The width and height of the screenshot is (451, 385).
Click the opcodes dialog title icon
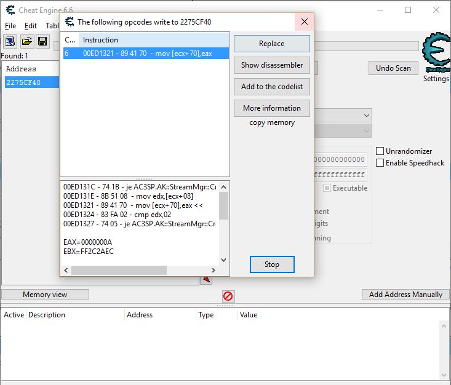pos(69,22)
